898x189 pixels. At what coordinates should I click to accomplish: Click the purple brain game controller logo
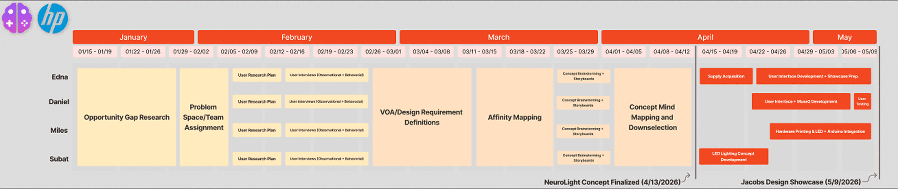point(17,18)
